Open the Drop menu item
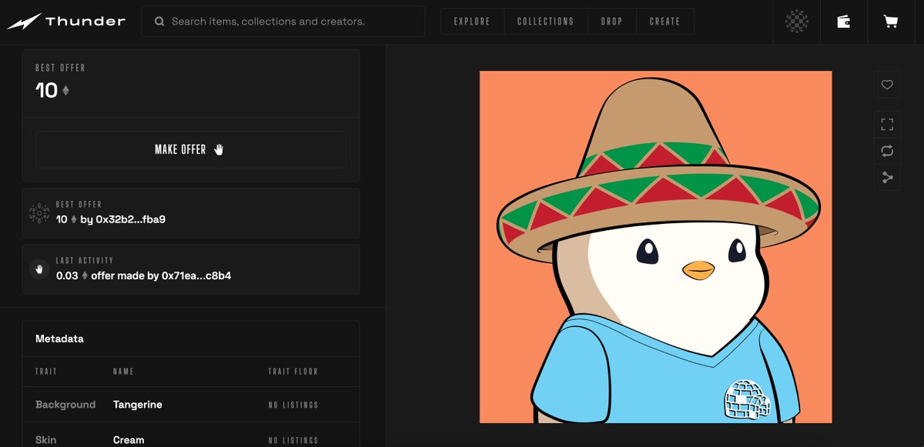This screenshot has height=447, width=924. click(611, 22)
